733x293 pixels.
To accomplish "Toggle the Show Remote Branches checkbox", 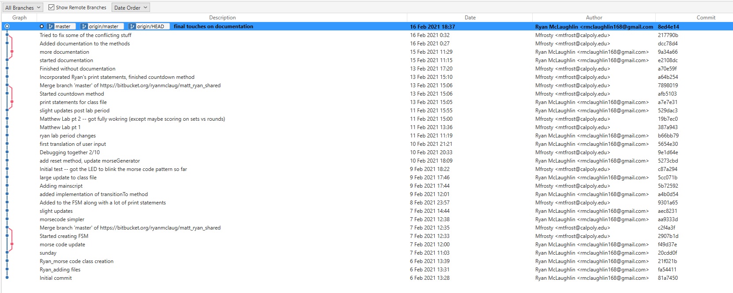I will pos(52,7).
